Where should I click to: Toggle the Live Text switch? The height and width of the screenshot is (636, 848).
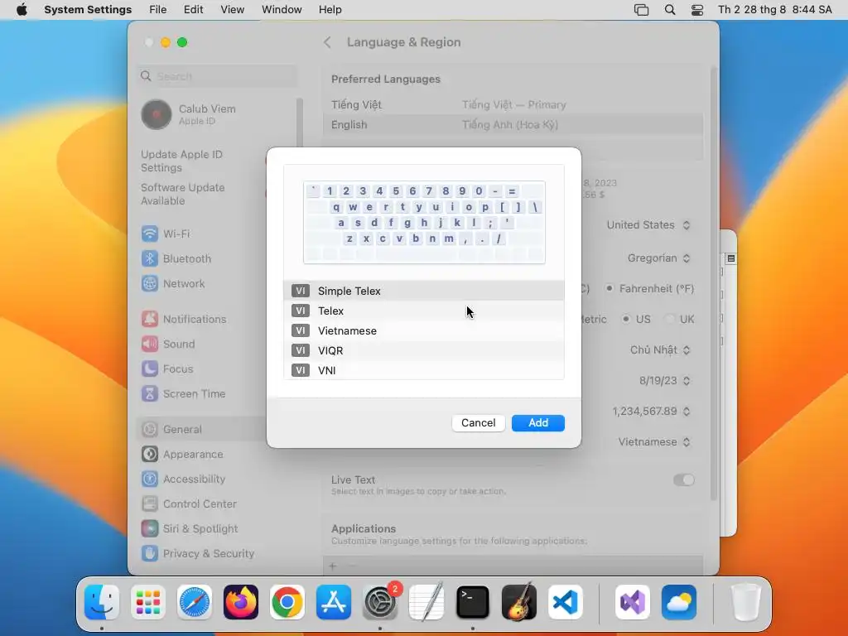click(x=683, y=479)
